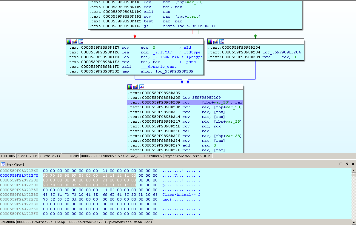356x225 pixels.
Task: Select hex address 0000559F9A372E60
Action: [x=19, y=171]
